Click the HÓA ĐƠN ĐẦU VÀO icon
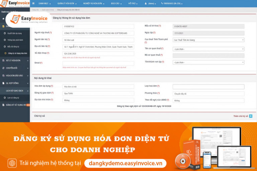The width and height of the screenshot is (257, 171). click(x=3, y=75)
